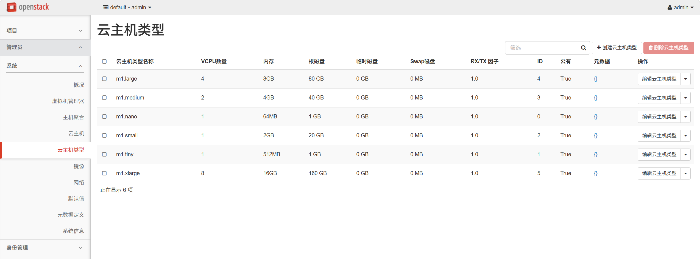Open 系统信息 in the sidebar
Screen dimensions: 700x259
point(73,231)
